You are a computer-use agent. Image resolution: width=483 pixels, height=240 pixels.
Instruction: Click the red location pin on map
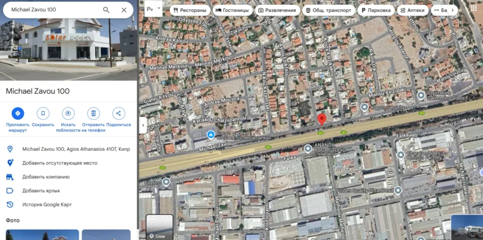tap(322, 120)
